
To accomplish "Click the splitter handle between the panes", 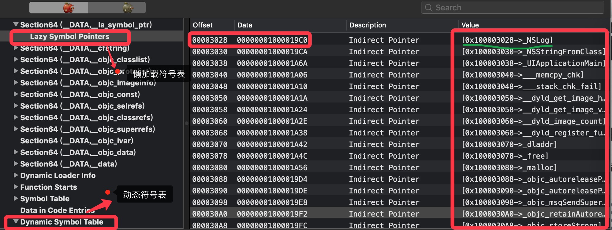I will click(x=186, y=123).
